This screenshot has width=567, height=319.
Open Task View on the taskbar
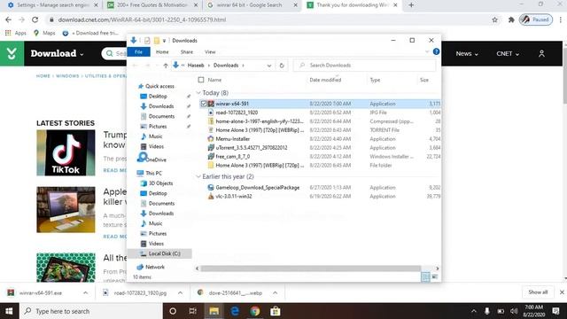[x=193, y=311]
